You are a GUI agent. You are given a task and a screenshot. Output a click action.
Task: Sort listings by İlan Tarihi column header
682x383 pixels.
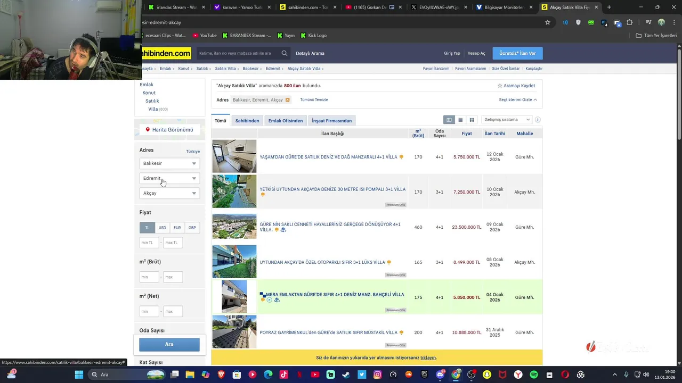[x=495, y=134]
